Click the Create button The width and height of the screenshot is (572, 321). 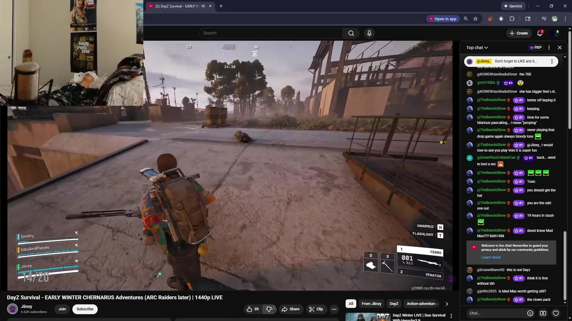click(518, 33)
